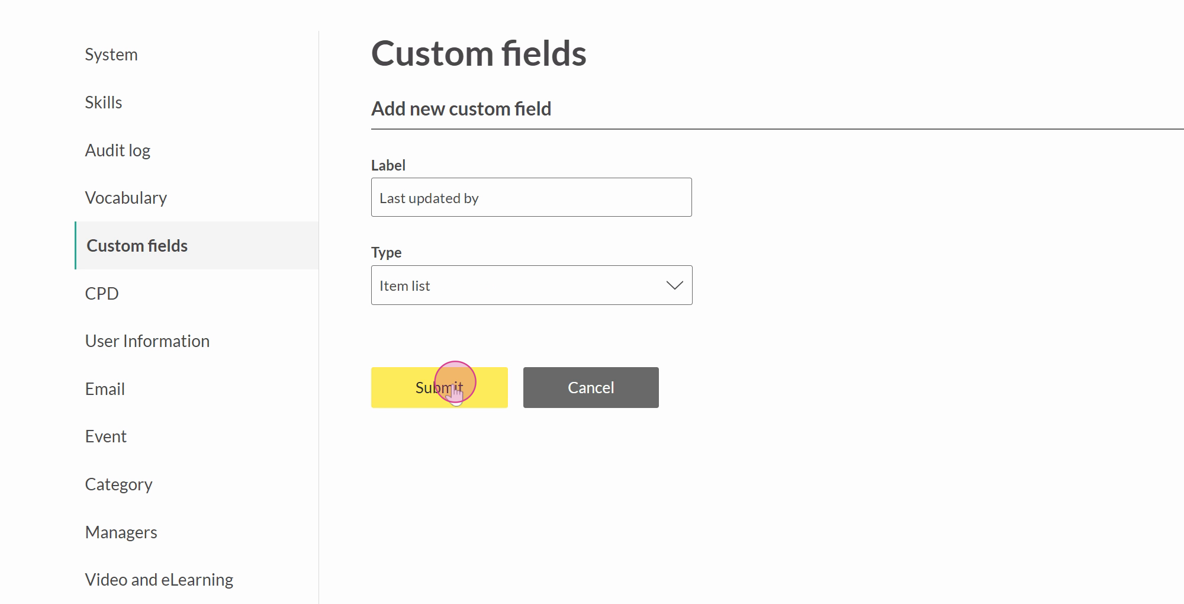Select the Custom fields sidebar item
The height and width of the screenshot is (604, 1184).
pos(137,246)
